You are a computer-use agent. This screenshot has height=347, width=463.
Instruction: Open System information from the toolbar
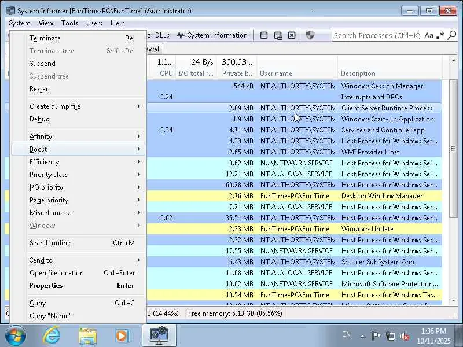pyautogui.click(x=212, y=35)
